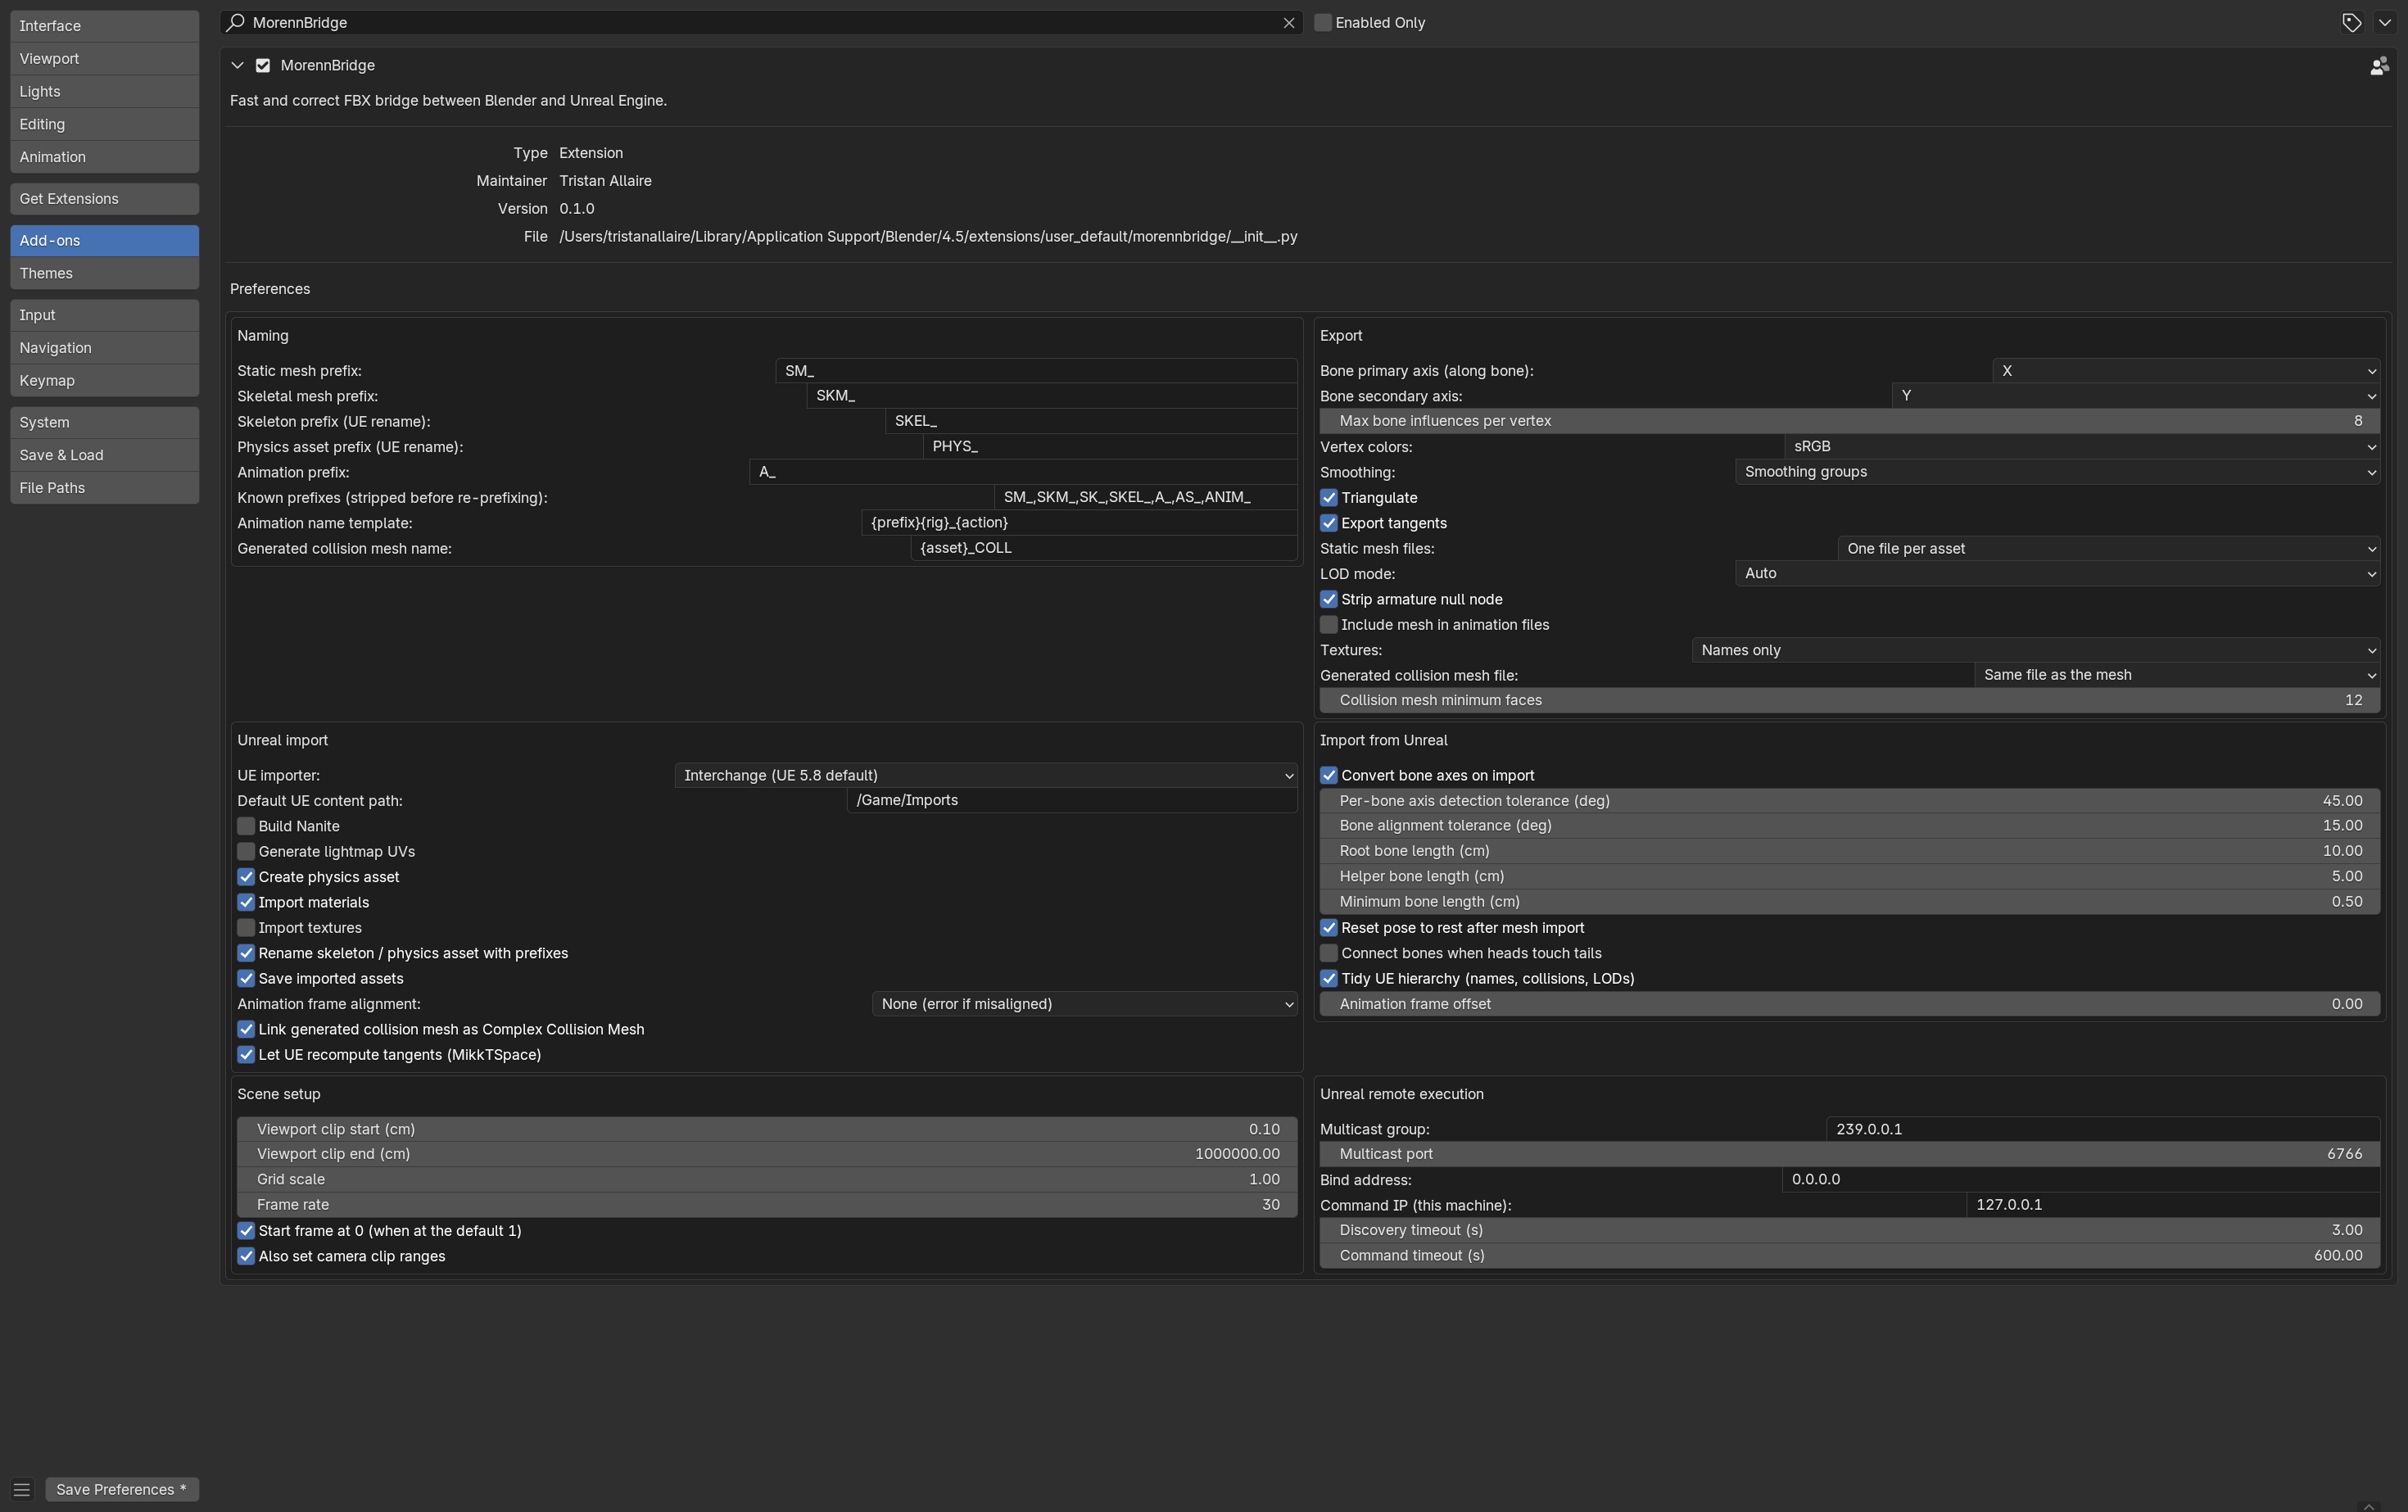Open UE importer Interchange dropdown
The width and height of the screenshot is (2408, 1512).
tap(985, 775)
